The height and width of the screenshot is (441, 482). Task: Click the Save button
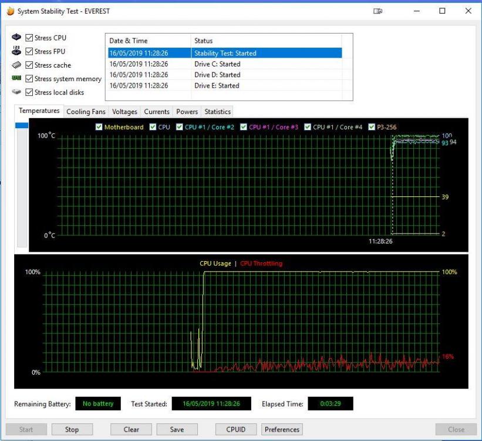click(177, 429)
